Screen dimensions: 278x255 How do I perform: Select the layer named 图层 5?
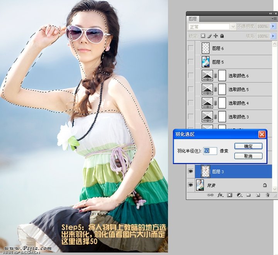[218, 62]
